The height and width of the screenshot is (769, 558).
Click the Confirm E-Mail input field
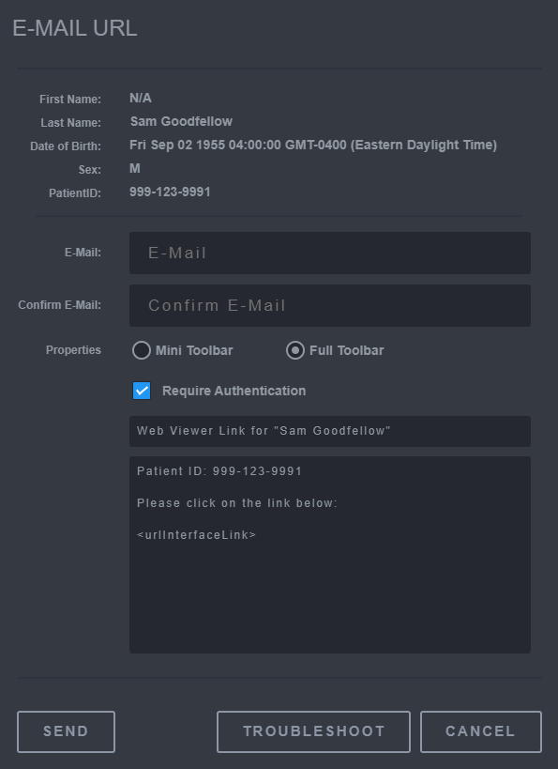[329, 305]
